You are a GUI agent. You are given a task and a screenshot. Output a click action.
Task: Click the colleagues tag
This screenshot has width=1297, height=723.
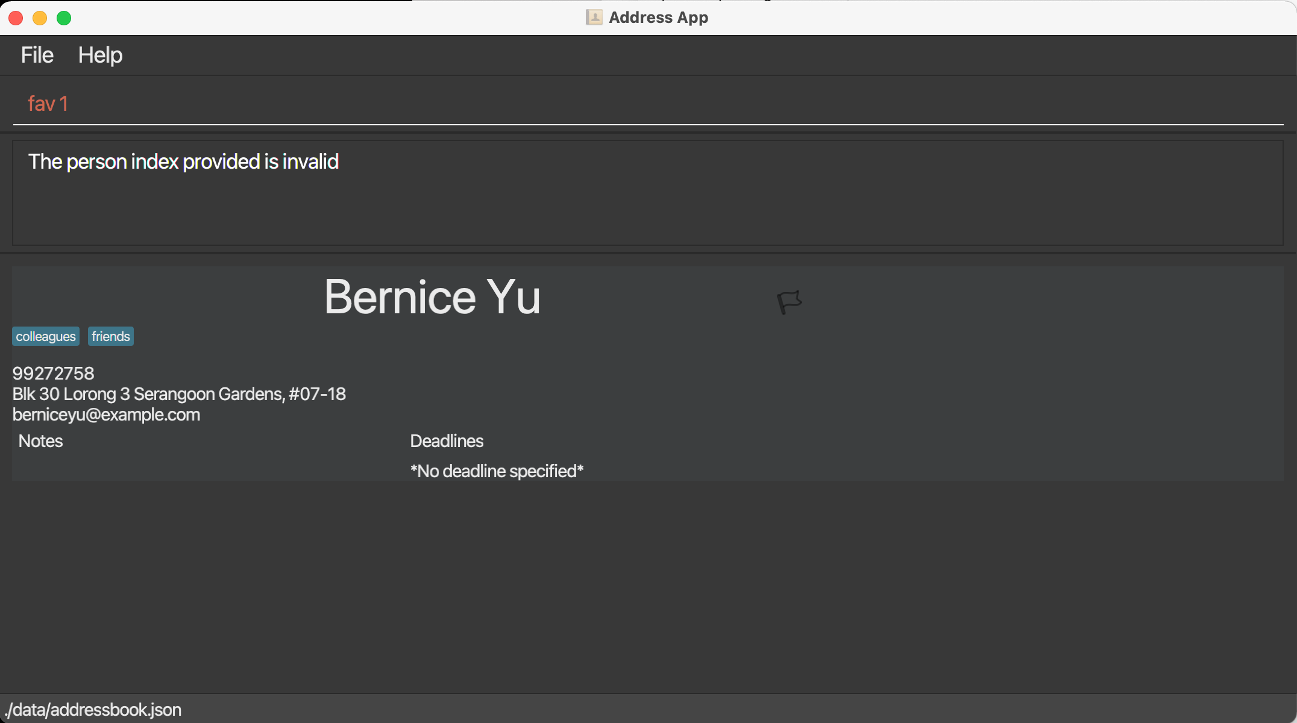tap(46, 336)
